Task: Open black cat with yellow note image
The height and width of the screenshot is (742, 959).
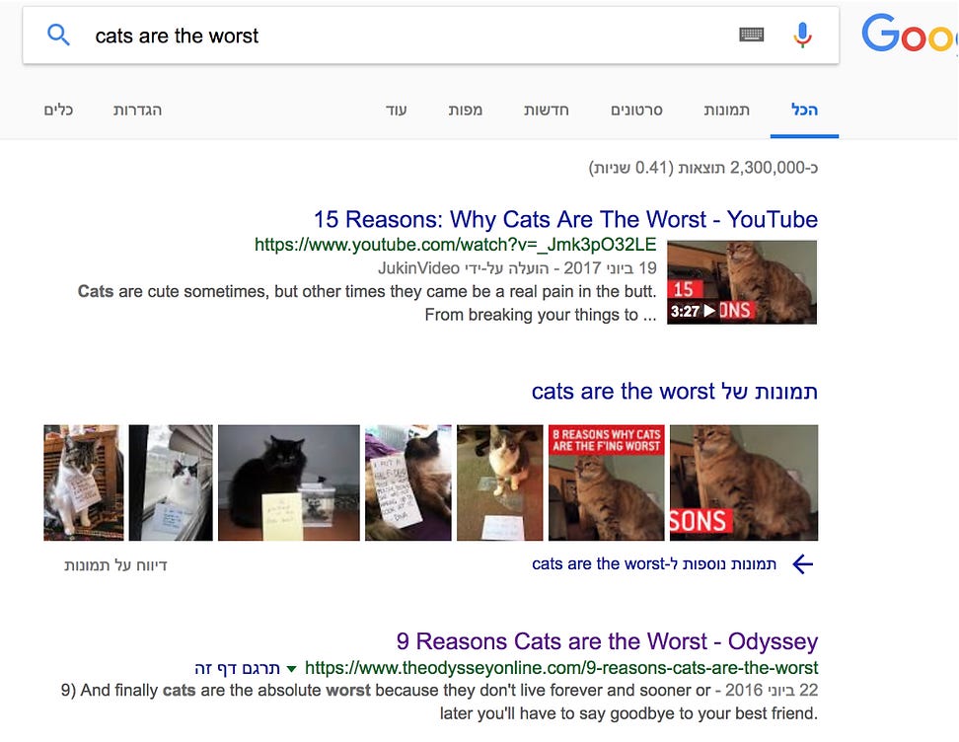Action: (289, 482)
